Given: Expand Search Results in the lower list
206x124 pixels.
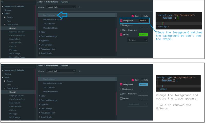Looking at the screenshot, I should (39, 117).
